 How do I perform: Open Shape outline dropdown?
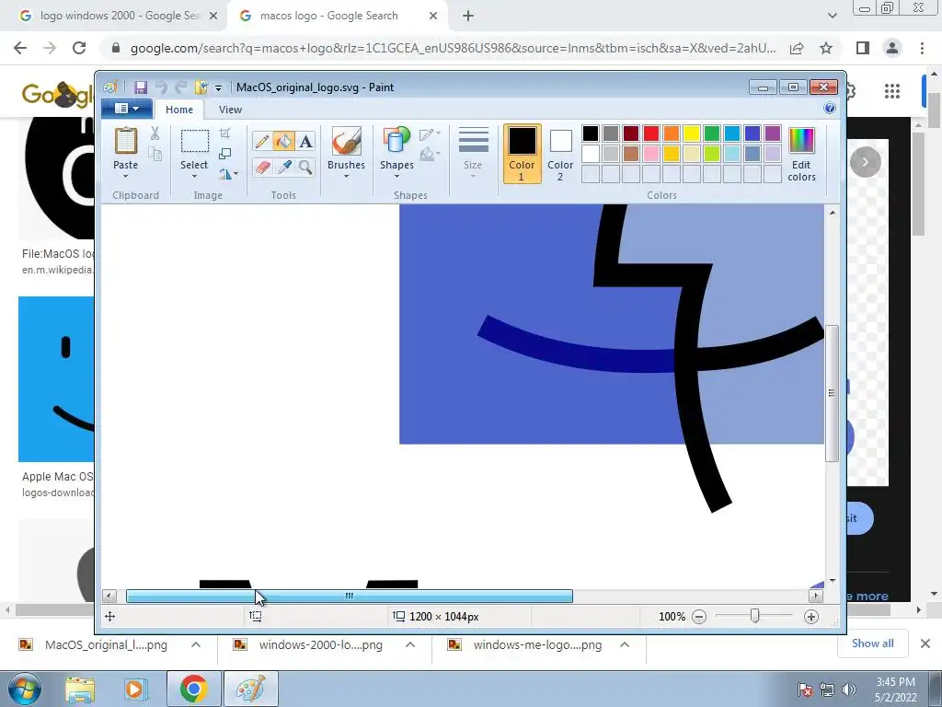click(x=431, y=133)
